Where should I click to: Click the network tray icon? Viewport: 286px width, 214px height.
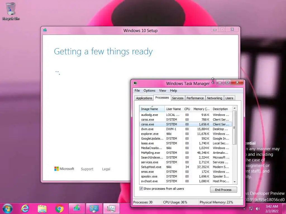[251, 208]
